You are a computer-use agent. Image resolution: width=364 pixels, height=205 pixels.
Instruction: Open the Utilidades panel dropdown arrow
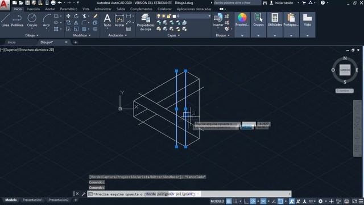pos(275,35)
